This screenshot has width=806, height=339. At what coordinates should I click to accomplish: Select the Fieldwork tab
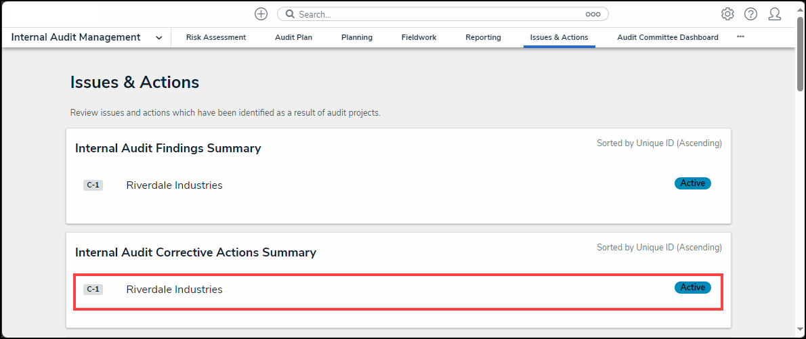pos(419,38)
